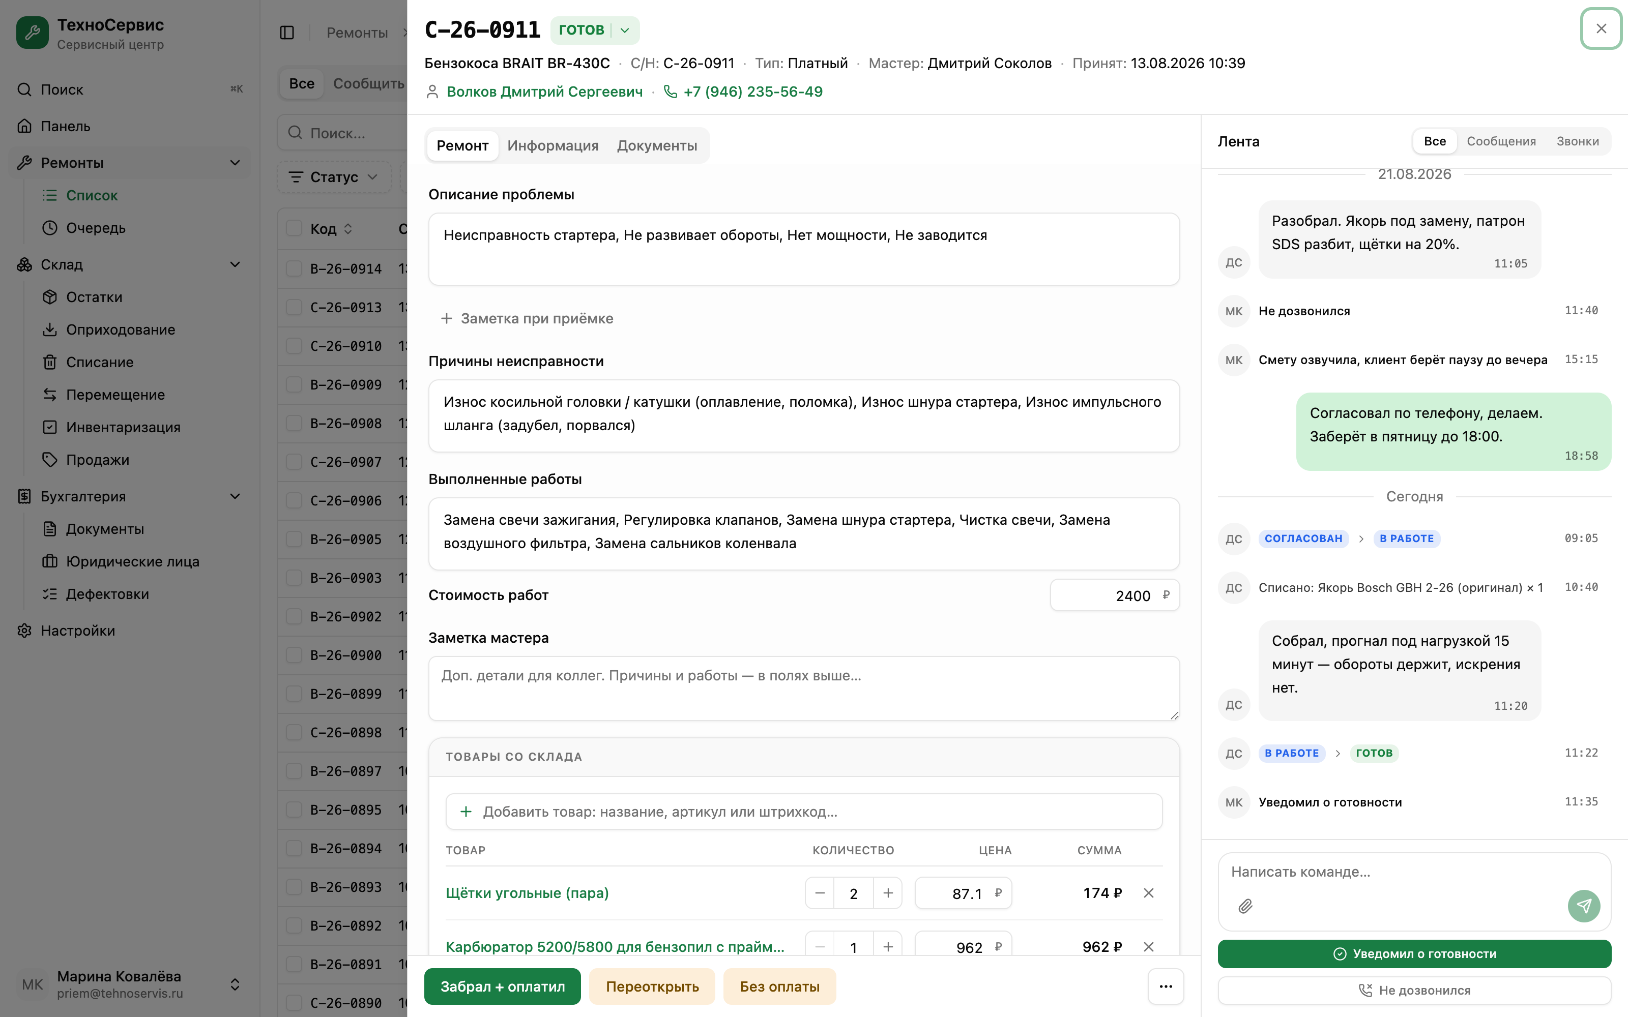Open Оприходование download item
Screen dimensions: 1628x1017
click(142, 330)
